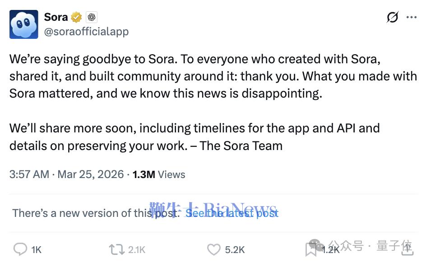Open Sora's profile picture
The image size is (426, 263).
click(23, 24)
